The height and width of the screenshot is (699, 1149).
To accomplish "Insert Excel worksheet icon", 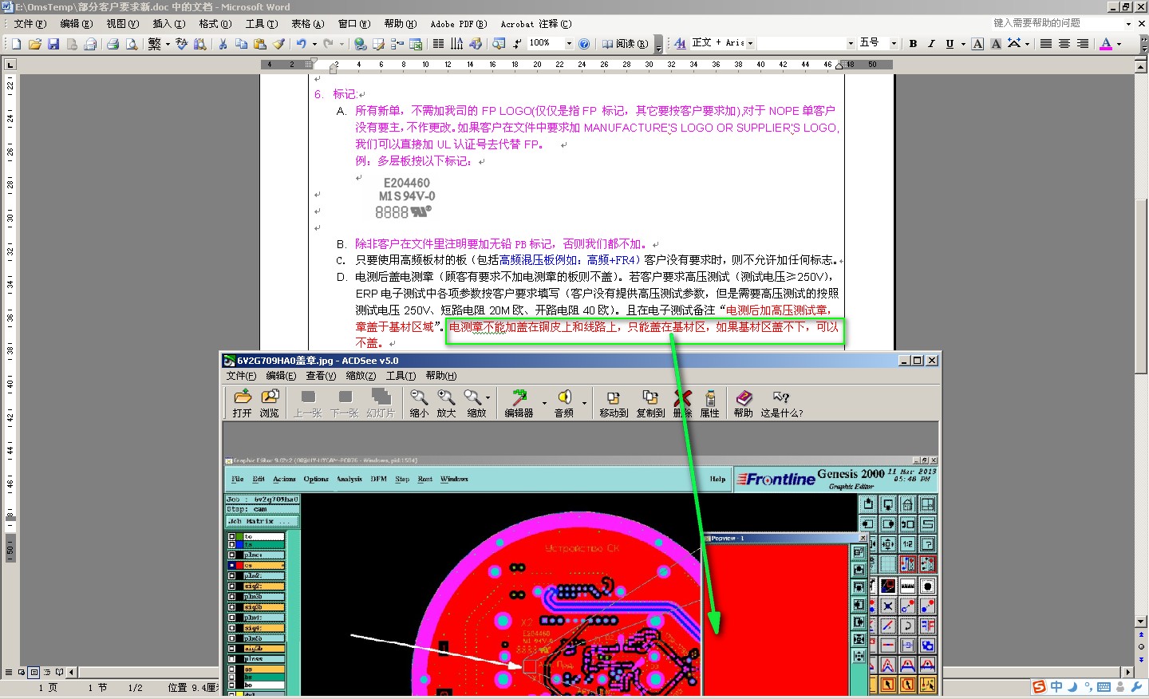I will point(416,44).
